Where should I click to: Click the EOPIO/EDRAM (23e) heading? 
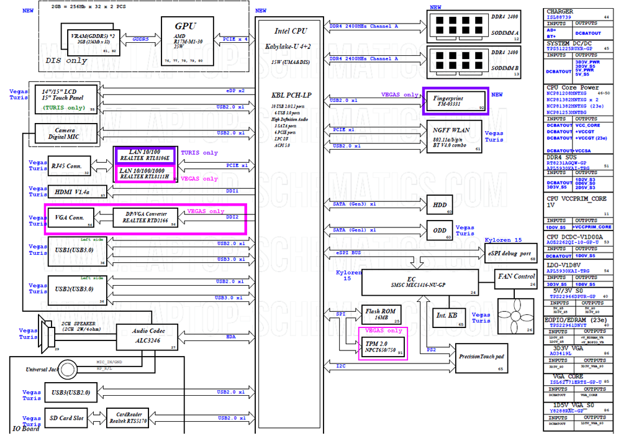point(576,319)
